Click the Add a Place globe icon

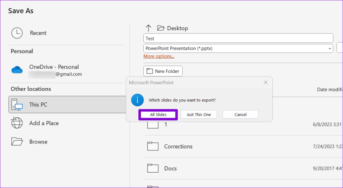coord(17,123)
